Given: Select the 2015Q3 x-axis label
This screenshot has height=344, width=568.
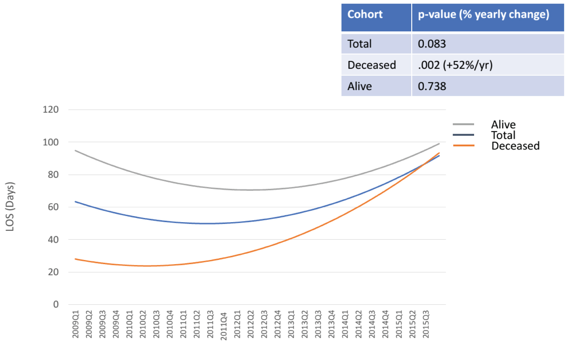Looking at the screenshot, I should 426,324.
